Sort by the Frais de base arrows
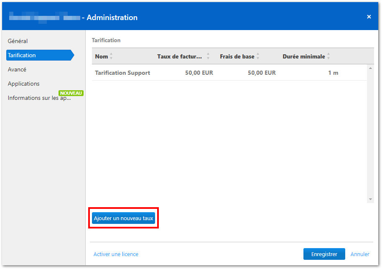This screenshot has height=269, width=382. (x=258, y=56)
